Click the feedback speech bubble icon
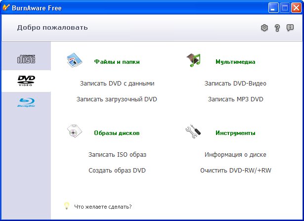The image size is (304, 221). click(x=290, y=28)
